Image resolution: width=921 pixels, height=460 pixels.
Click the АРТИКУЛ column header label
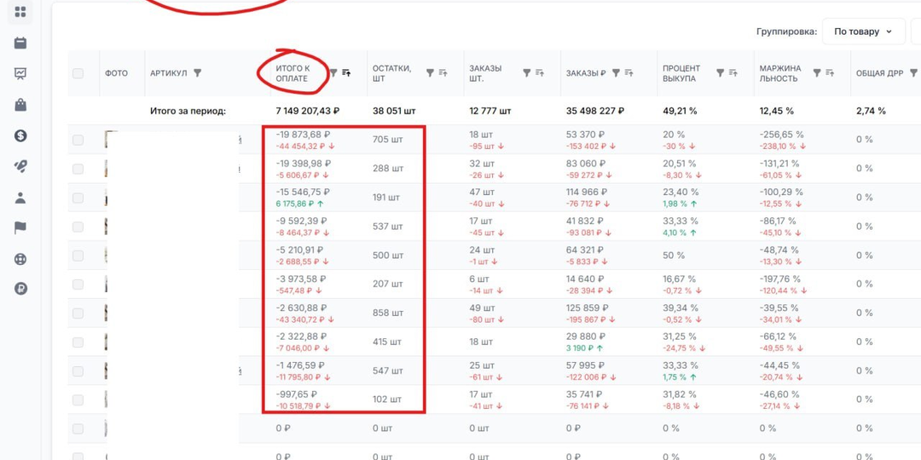pos(169,73)
